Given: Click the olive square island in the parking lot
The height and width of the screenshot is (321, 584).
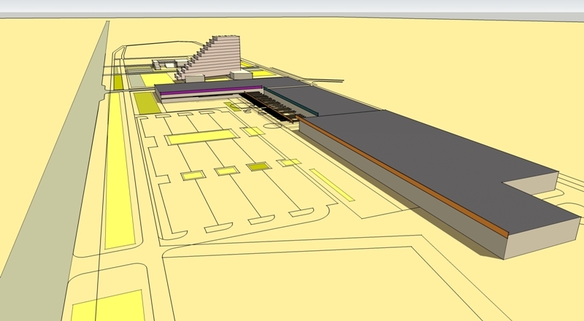Looking at the screenshot, I should (x=257, y=167).
